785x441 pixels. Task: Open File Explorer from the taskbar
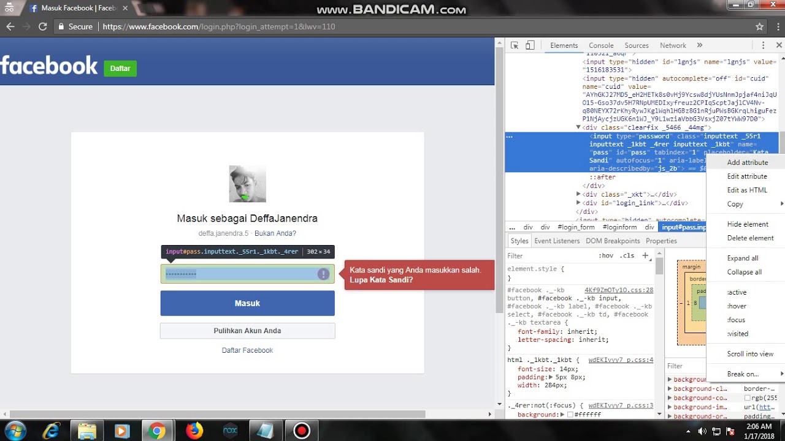(87, 431)
